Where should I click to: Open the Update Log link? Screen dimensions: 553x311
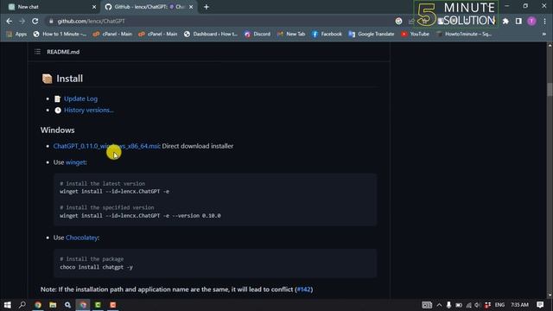pos(80,98)
